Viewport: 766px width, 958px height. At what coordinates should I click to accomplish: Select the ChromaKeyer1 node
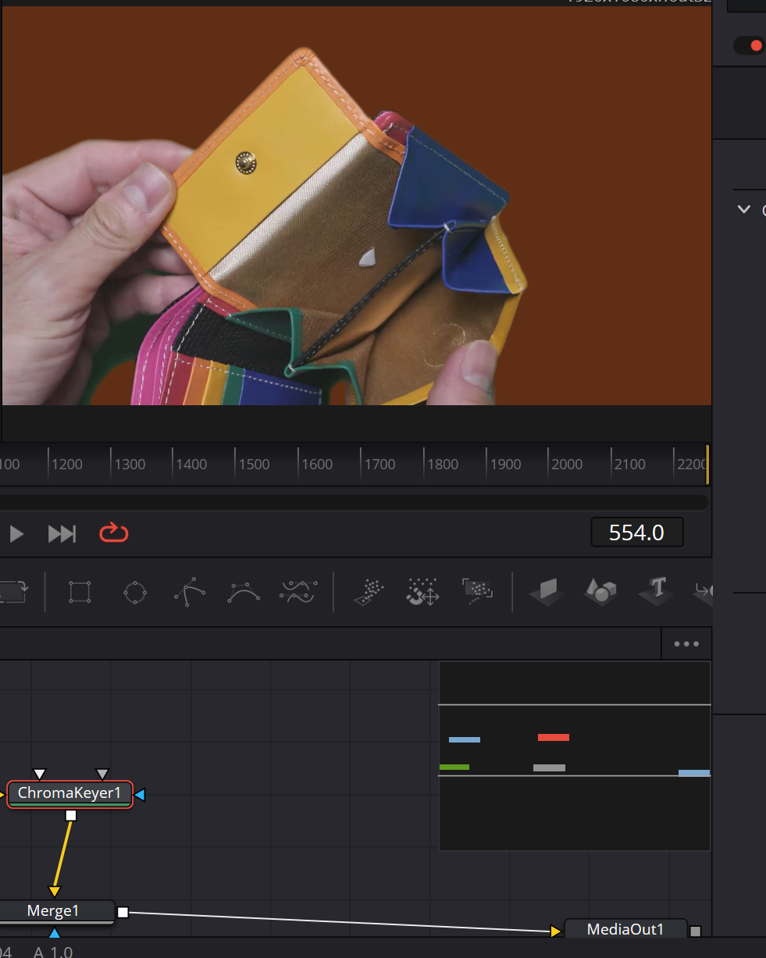pos(70,794)
